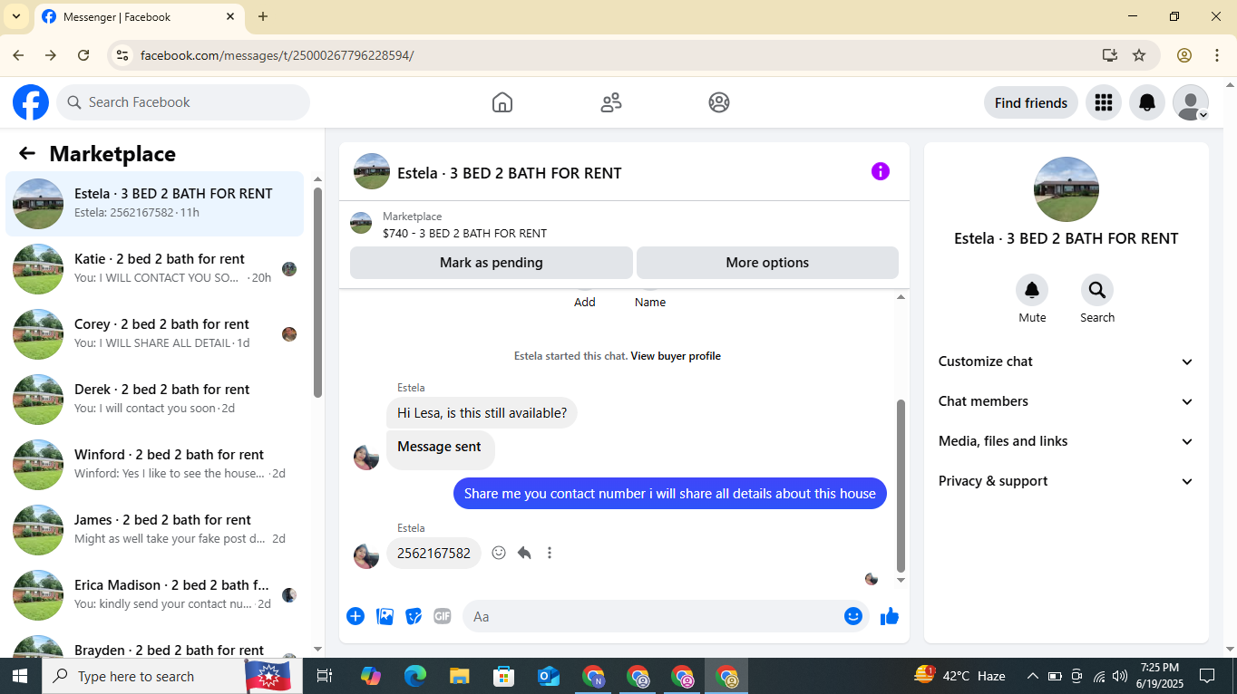The width and height of the screenshot is (1237, 694).
Task: Open File Explorer from the taskbar
Action: tap(460, 676)
